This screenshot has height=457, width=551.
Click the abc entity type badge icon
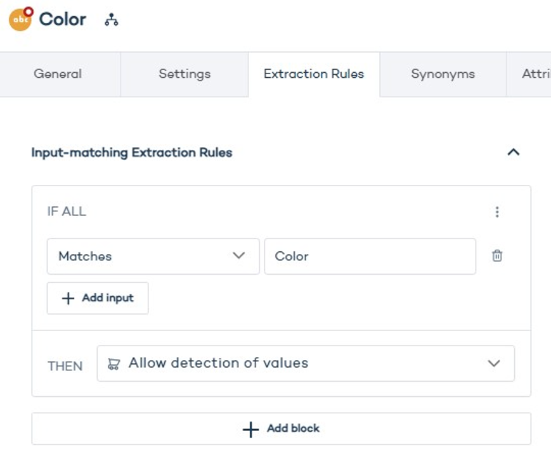20,18
